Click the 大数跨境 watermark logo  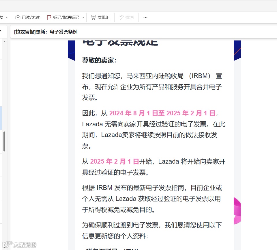pyautogui.click(x=19, y=245)
